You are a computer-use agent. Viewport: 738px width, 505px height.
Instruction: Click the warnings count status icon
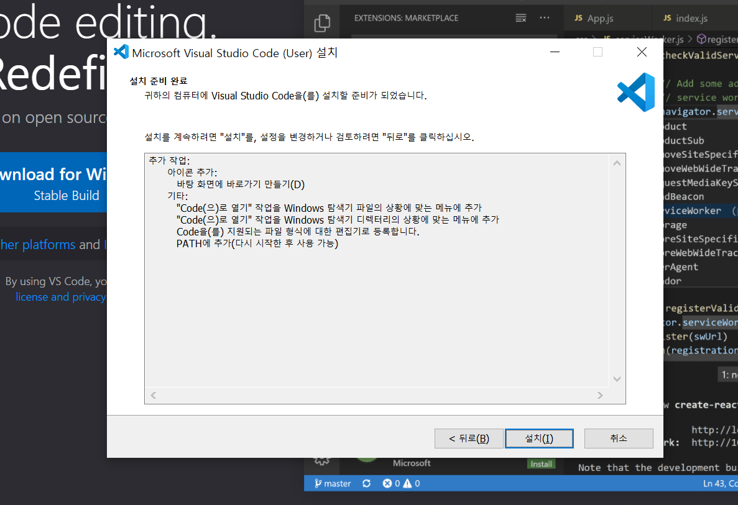point(412,483)
